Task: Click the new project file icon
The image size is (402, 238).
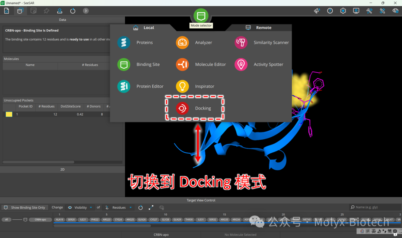Action: pos(7,11)
